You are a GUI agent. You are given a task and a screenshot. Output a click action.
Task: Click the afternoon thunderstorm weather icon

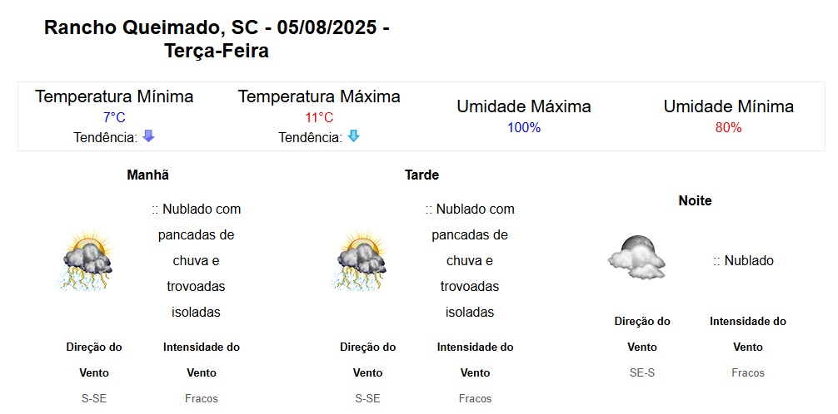click(x=359, y=260)
